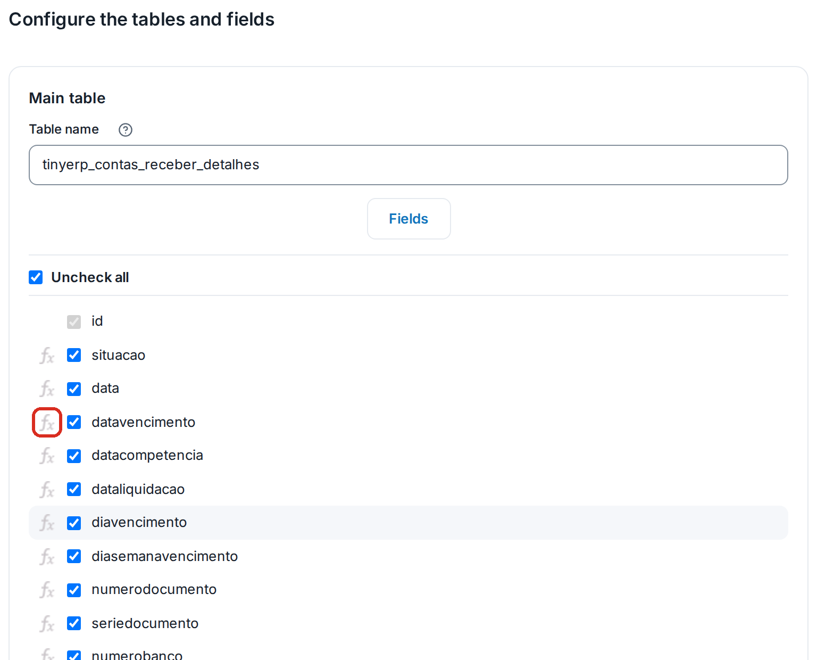Open formula icon for datavencimento
Viewport: 817px width, 660px height.
pyautogui.click(x=47, y=423)
